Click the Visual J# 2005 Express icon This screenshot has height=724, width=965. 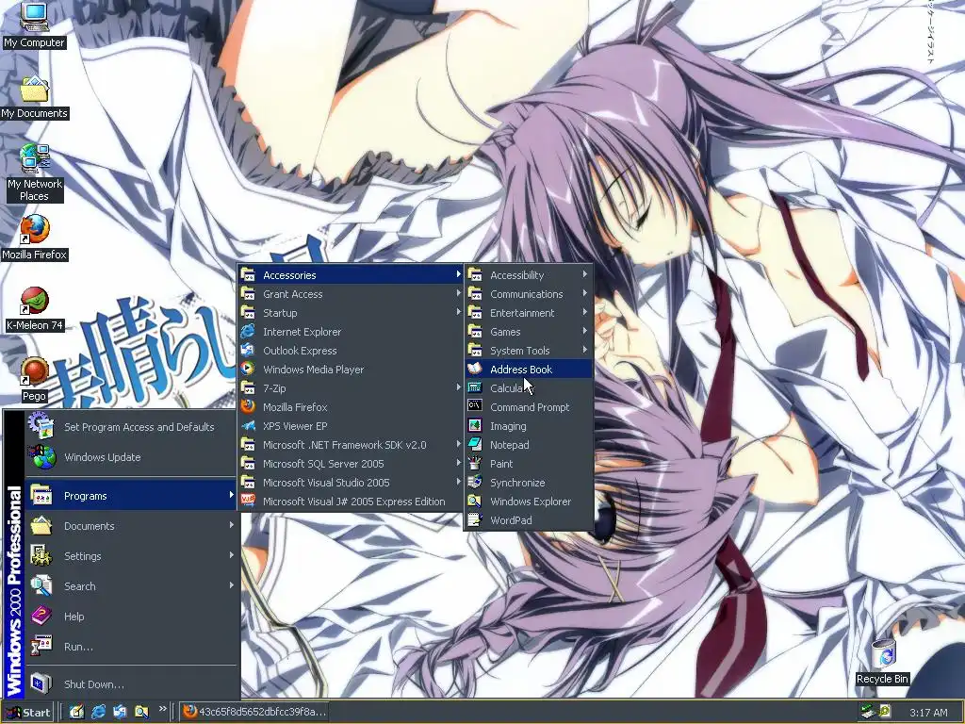pos(248,502)
